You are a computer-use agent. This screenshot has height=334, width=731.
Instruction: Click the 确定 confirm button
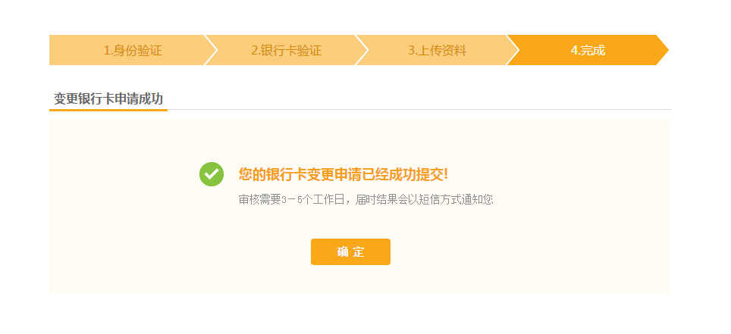tap(350, 252)
